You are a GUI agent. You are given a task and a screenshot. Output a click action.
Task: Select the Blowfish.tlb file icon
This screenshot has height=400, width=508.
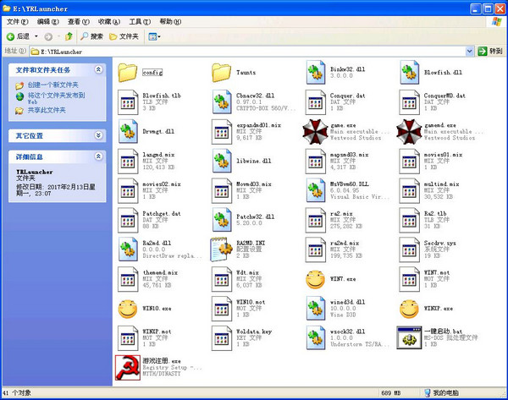pos(127,102)
